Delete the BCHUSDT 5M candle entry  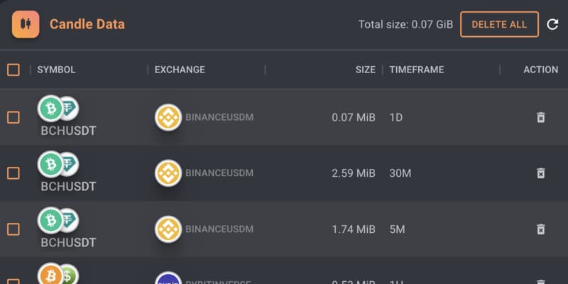click(x=540, y=229)
